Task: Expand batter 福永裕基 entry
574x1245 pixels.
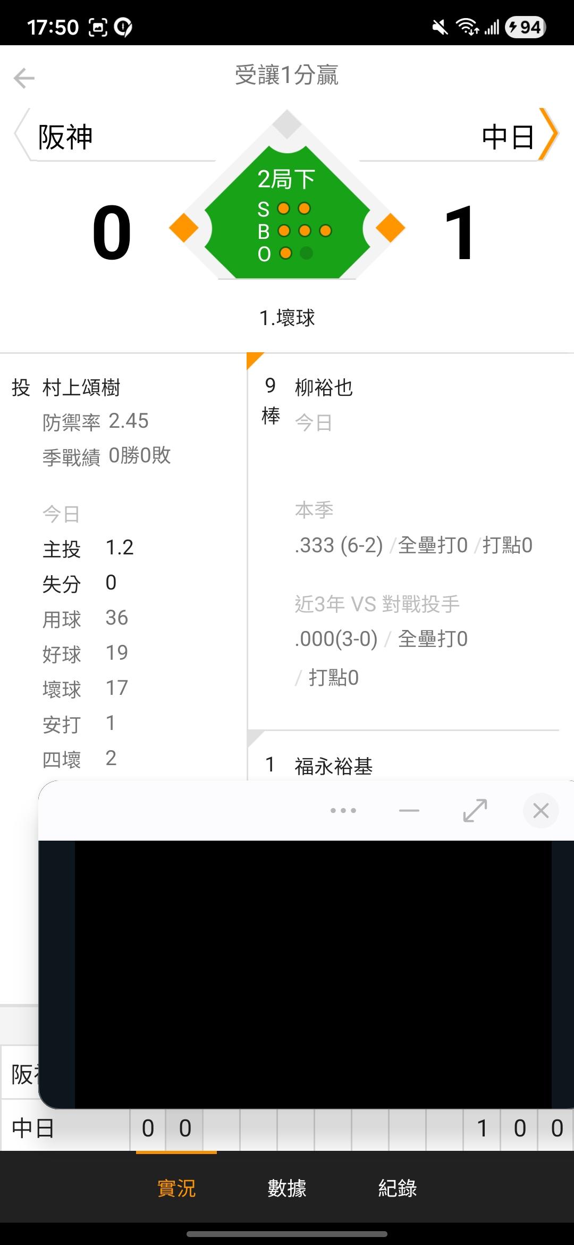Action: (x=334, y=766)
